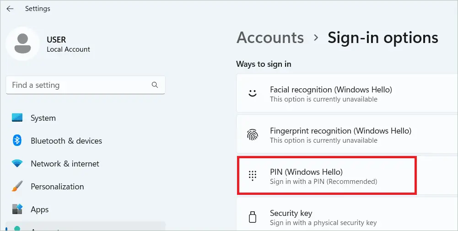Open Personalization settings category
This screenshot has width=458, height=231.
point(86,186)
